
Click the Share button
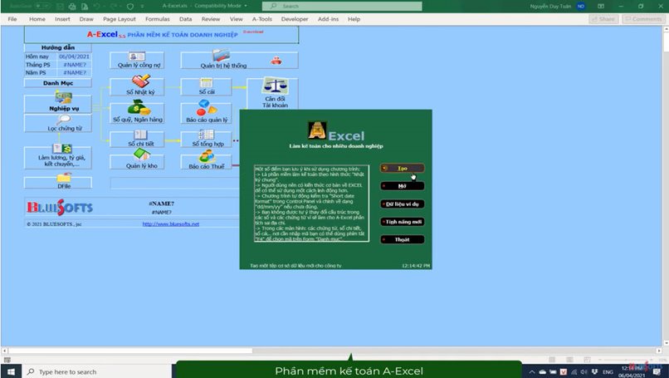point(603,19)
